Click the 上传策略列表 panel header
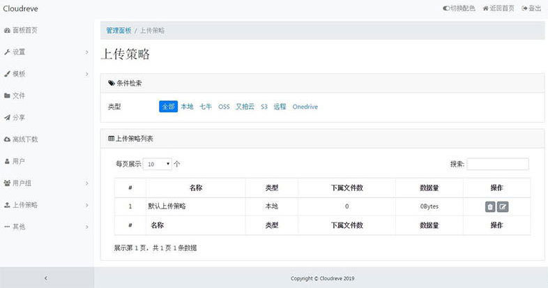Viewport: 548px width, 288px height. point(322,139)
